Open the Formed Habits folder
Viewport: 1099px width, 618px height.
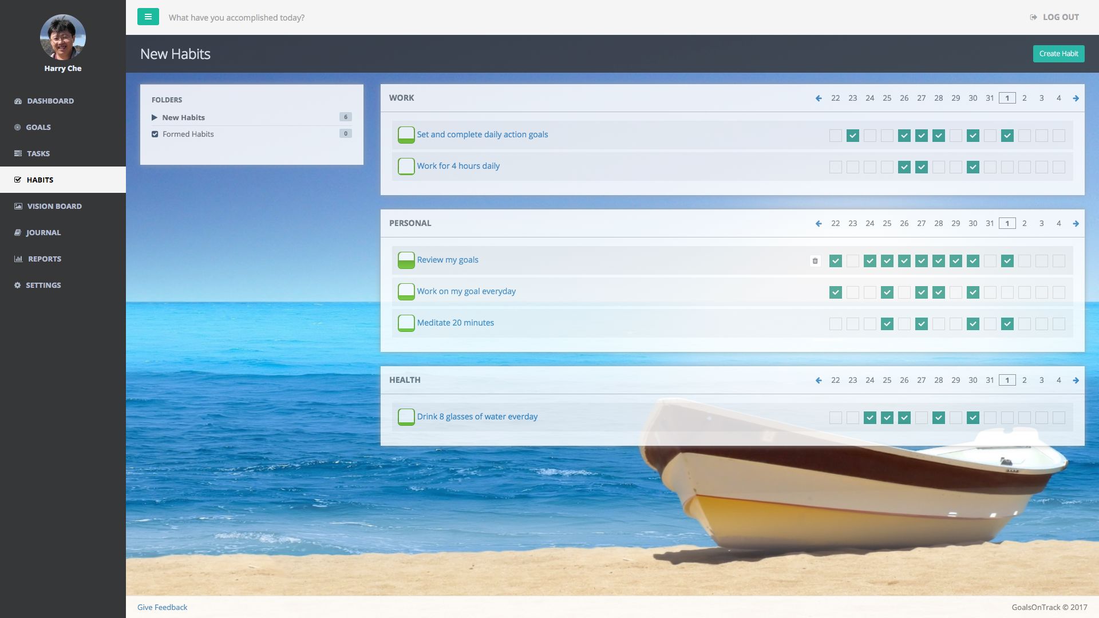click(188, 134)
